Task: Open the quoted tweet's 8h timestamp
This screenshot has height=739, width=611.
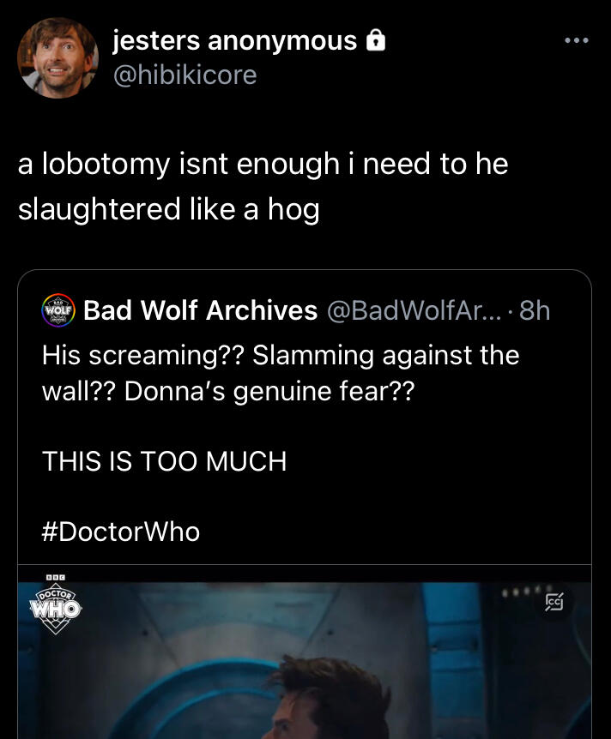Action: pos(534,310)
